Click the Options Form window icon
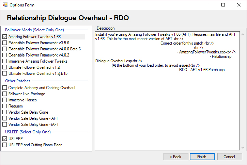This screenshot has height=165, width=247. (5, 5)
